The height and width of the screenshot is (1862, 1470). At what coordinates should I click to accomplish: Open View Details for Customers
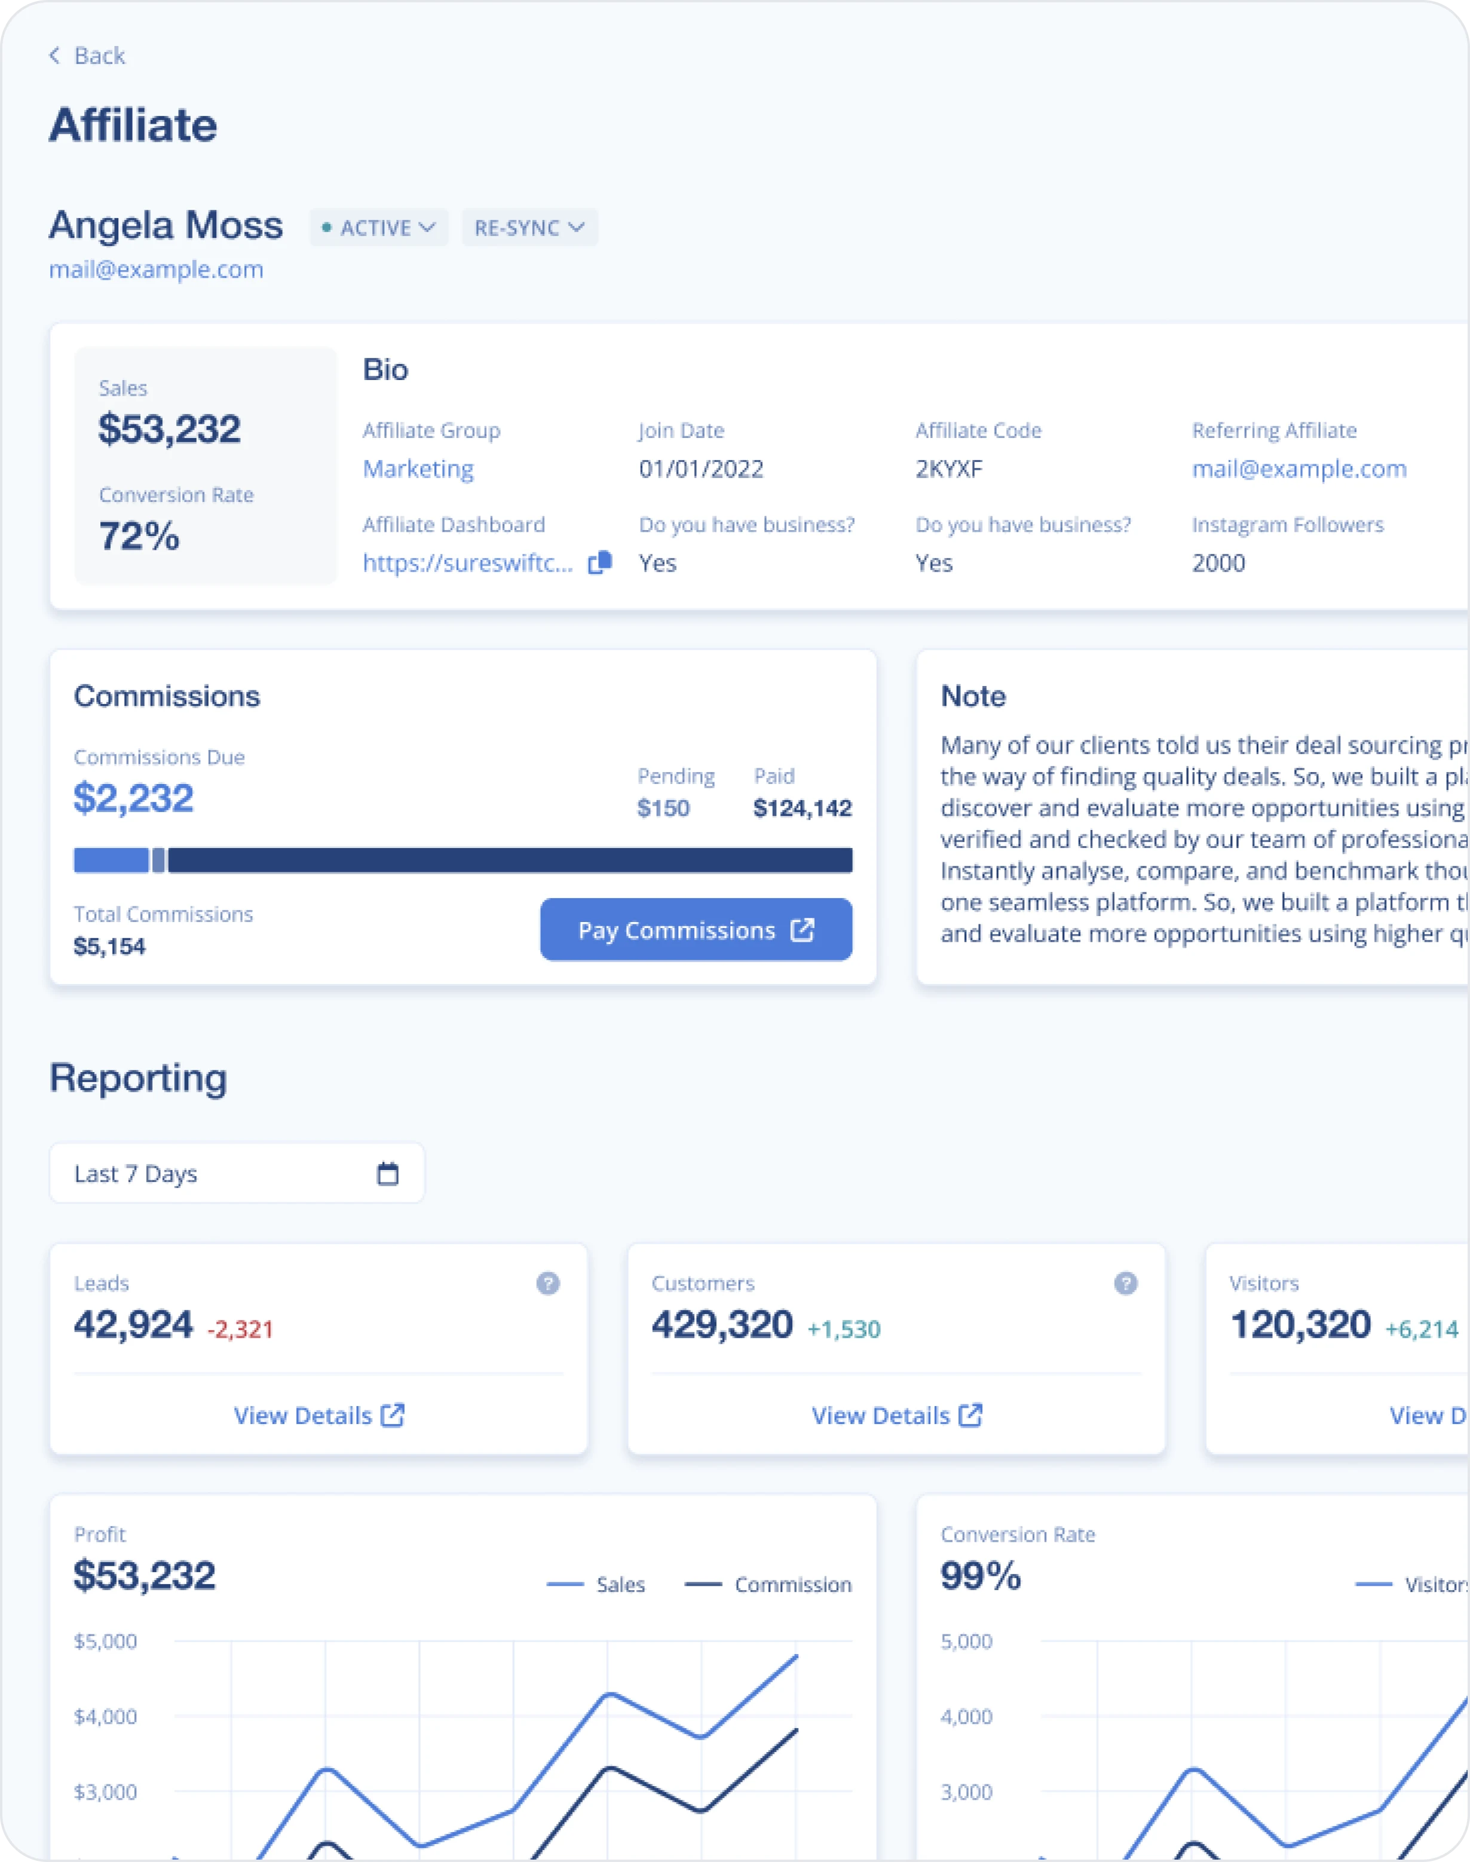[897, 1416]
